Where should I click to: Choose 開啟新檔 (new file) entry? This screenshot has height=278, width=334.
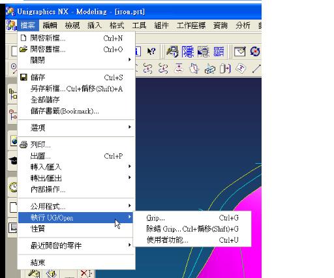click(76, 39)
